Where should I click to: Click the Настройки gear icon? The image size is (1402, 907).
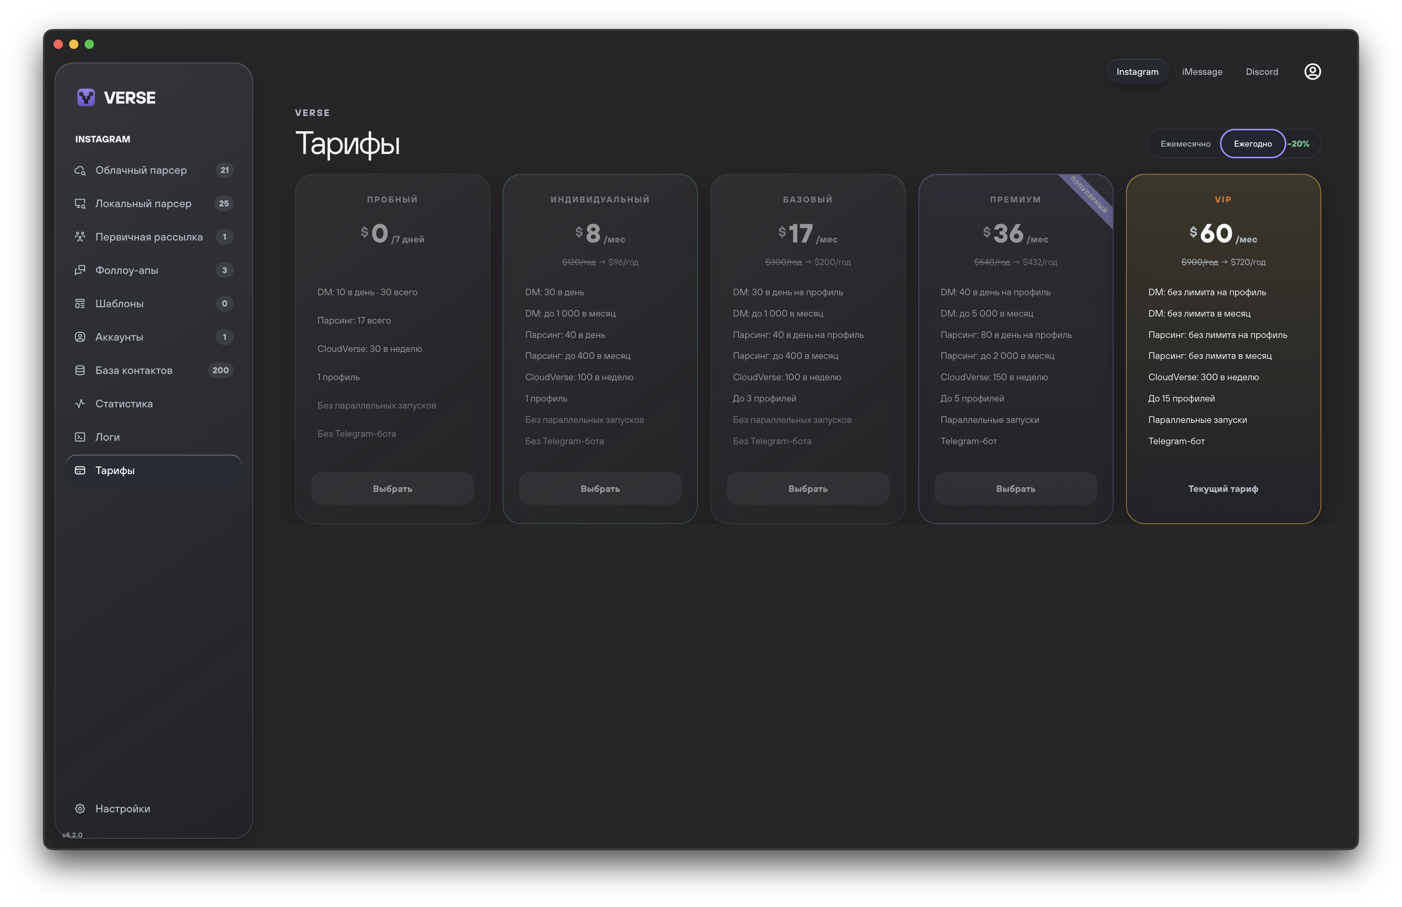click(x=80, y=809)
